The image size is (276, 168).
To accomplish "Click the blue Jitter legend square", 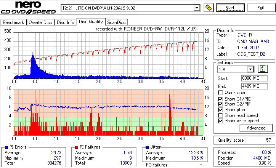I will pos(147,147).
